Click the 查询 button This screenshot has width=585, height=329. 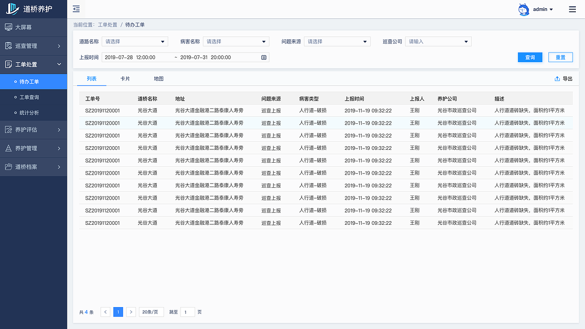coord(530,57)
